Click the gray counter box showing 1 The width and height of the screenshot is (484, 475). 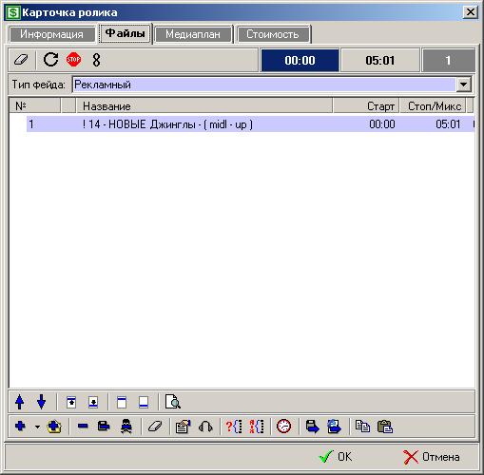point(448,60)
